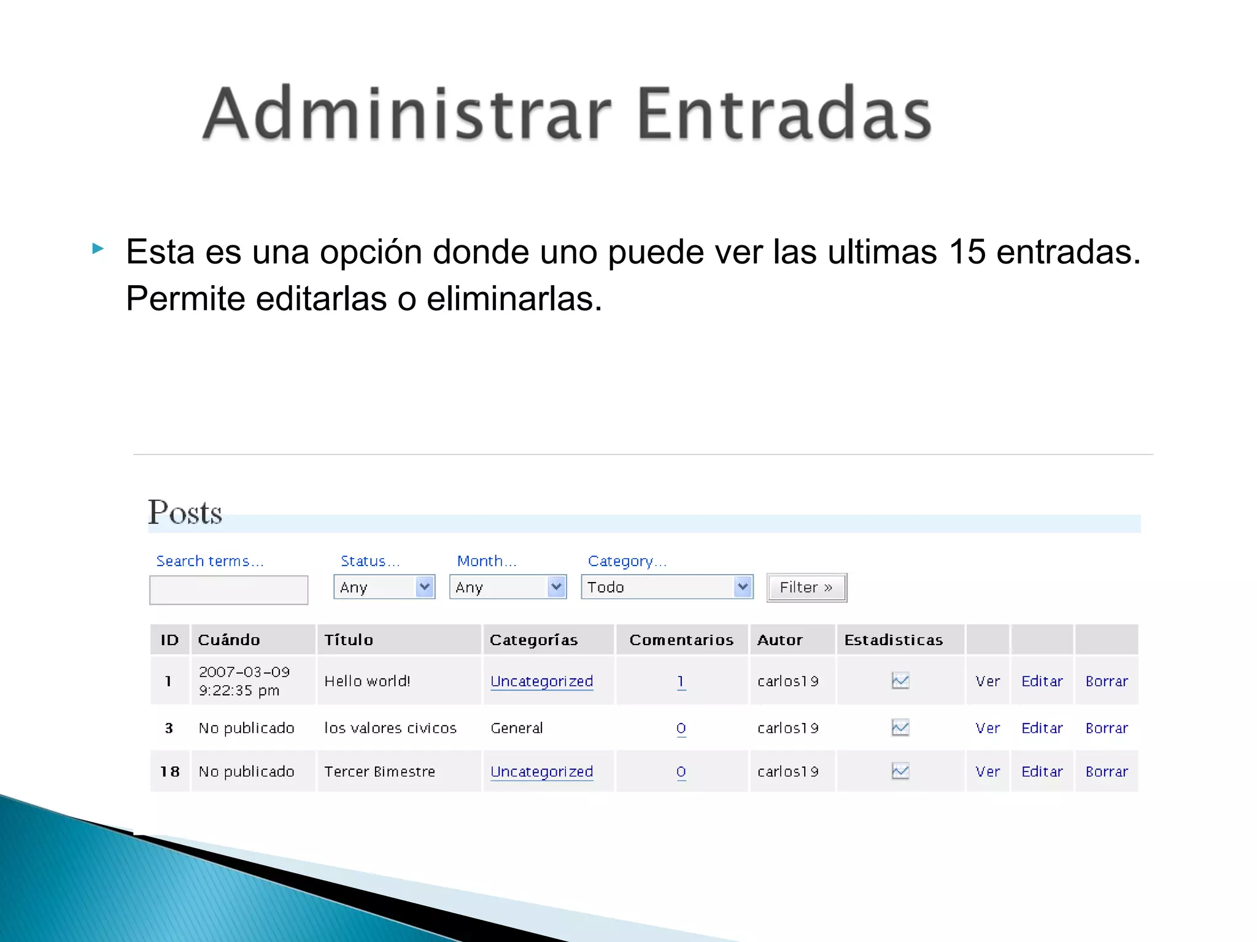
Task: Click Editar for los valores civicos
Action: coord(1042,728)
